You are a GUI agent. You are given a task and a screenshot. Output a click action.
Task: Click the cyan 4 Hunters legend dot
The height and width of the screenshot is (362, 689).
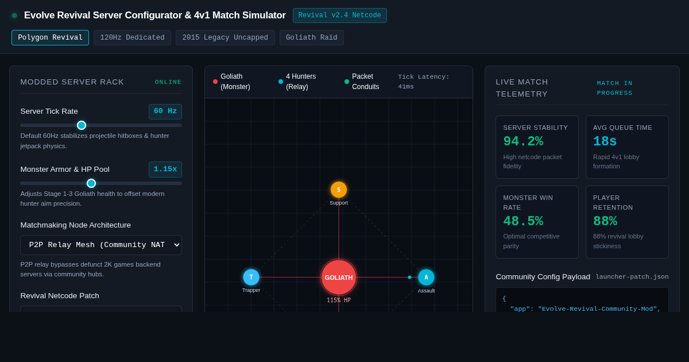[x=281, y=82]
